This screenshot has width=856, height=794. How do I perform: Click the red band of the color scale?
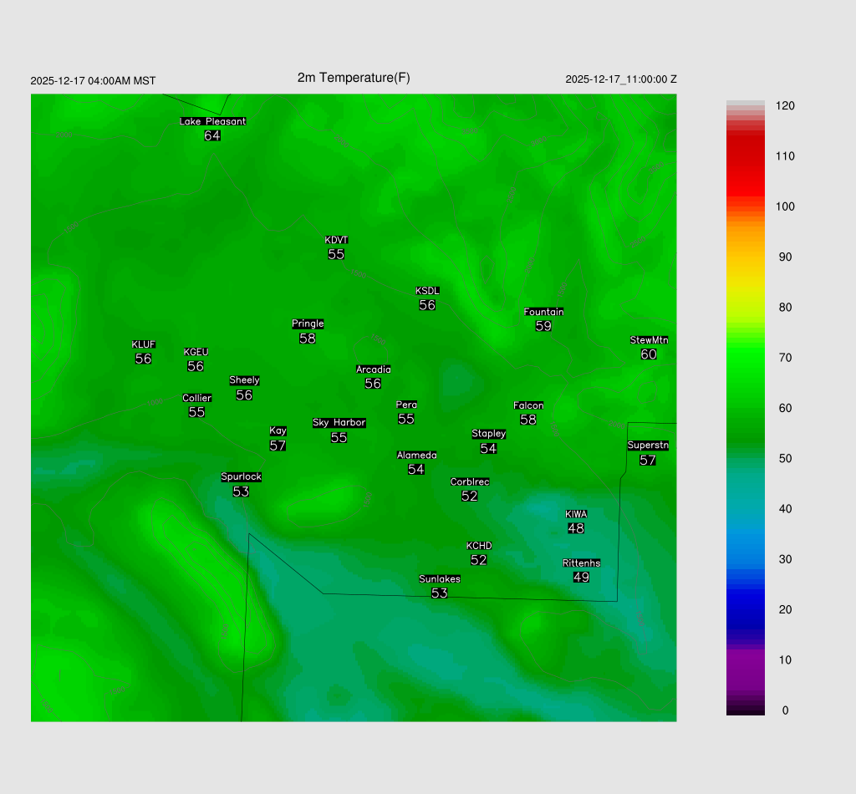coord(745,159)
